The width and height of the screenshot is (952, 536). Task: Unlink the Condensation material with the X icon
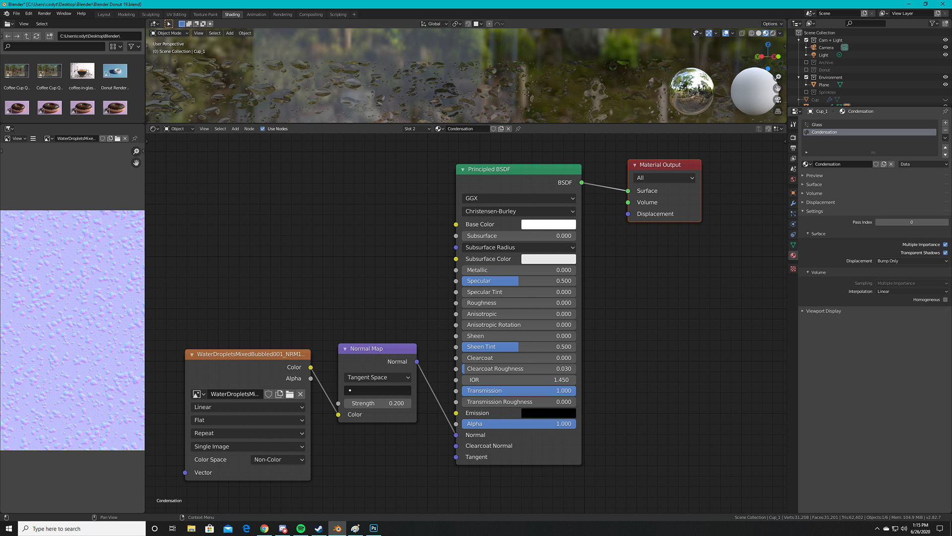coord(891,164)
